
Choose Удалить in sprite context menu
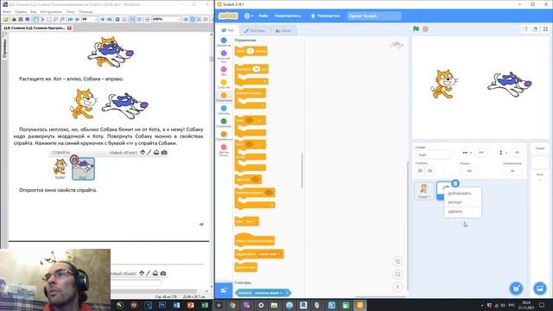[x=462, y=212]
